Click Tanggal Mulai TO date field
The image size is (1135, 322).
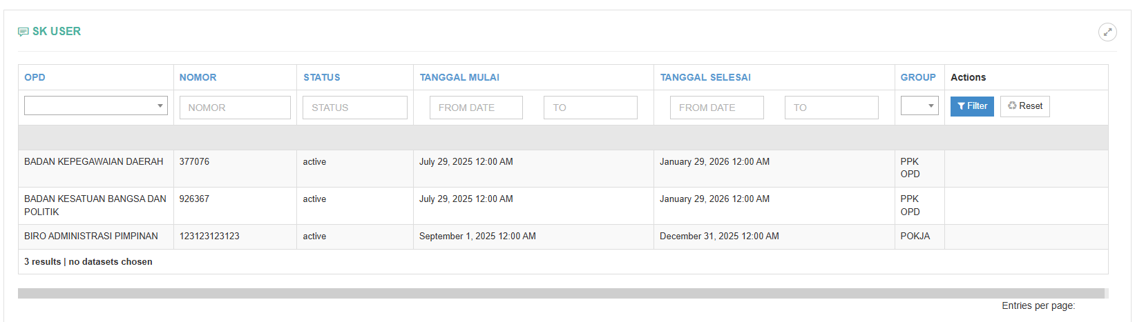pyautogui.click(x=591, y=108)
